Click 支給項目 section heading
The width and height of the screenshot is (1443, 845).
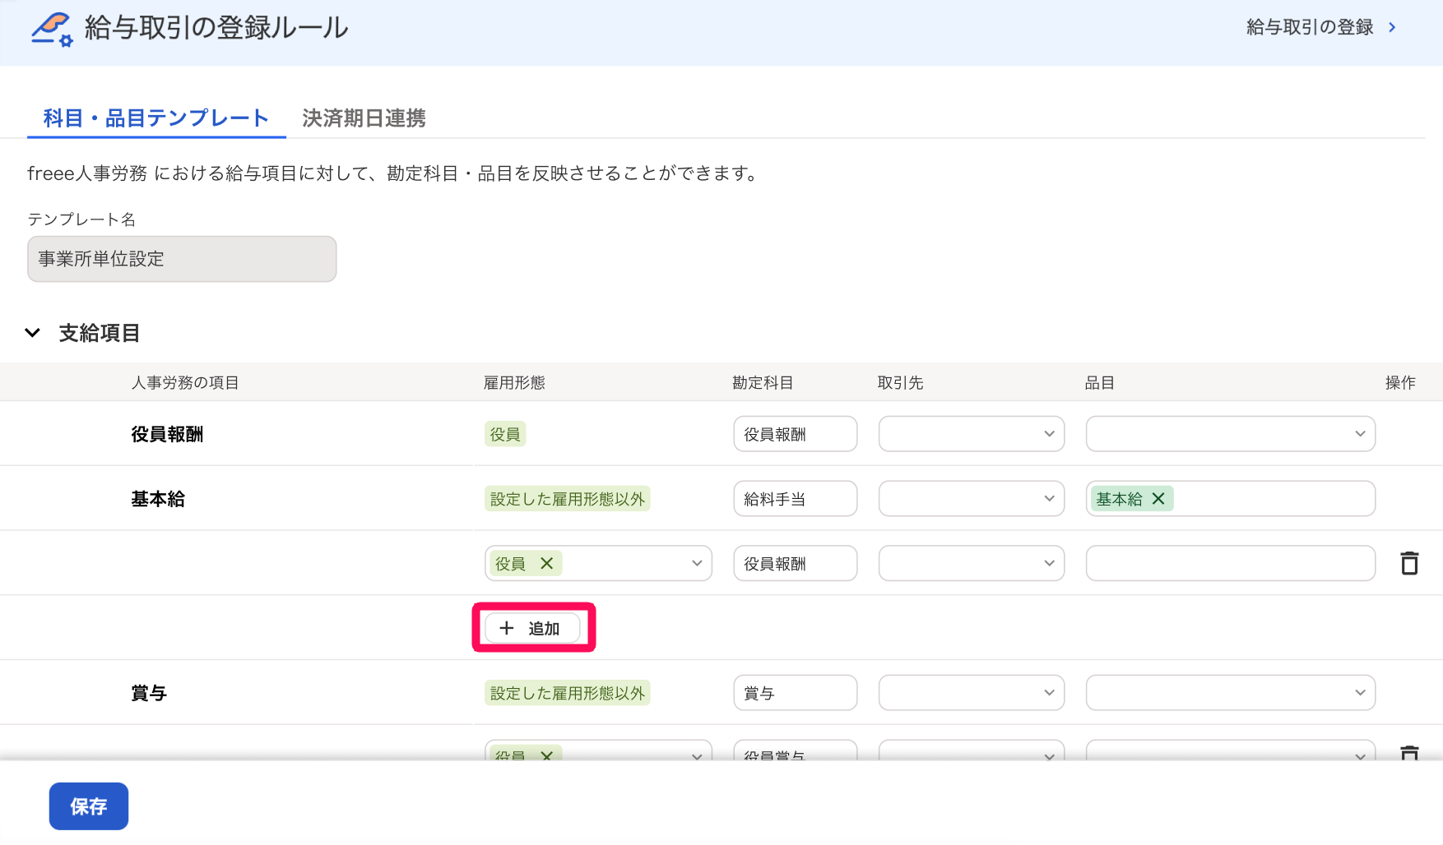pyautogui.click(x=100, y=333)
